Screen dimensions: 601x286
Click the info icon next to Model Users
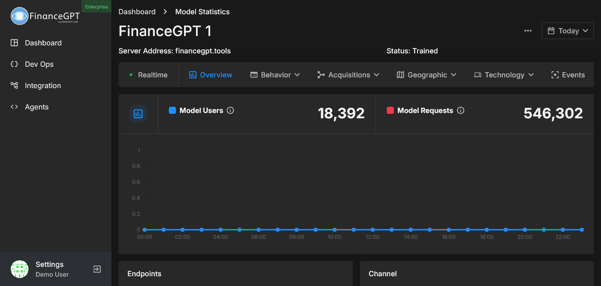tap(230, 110)
